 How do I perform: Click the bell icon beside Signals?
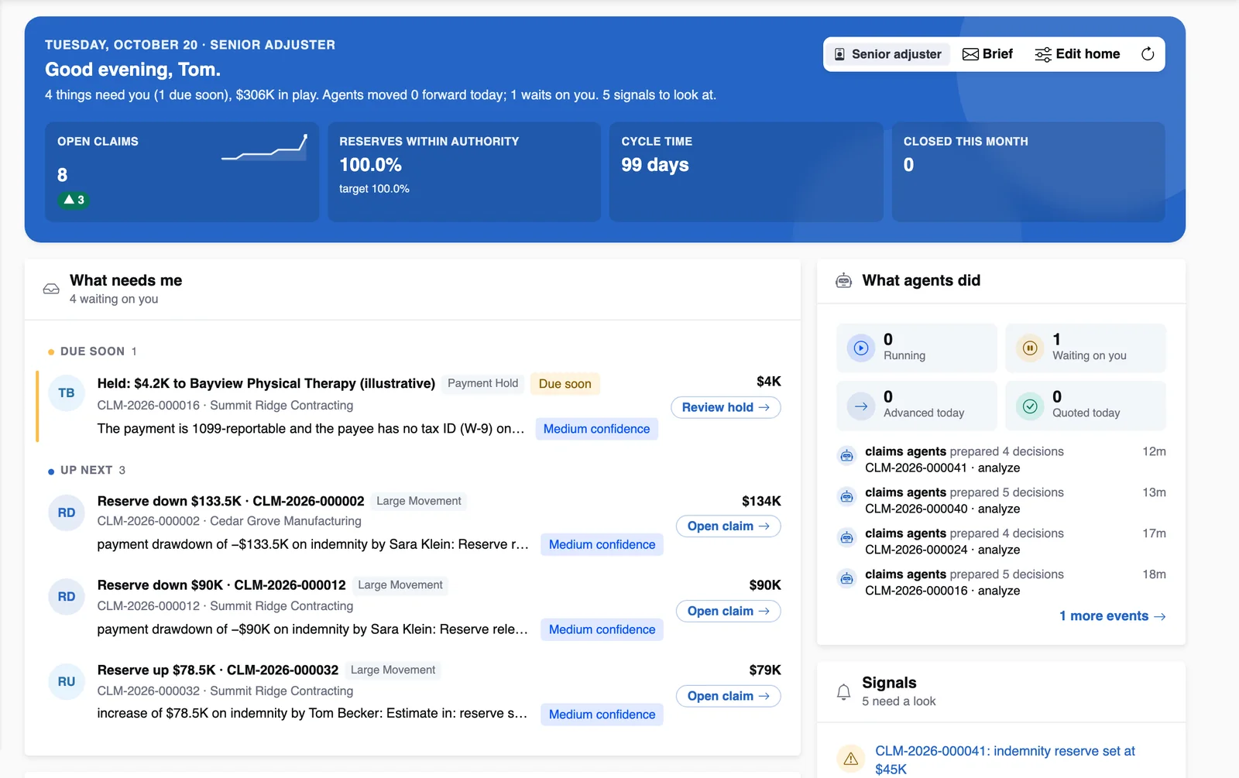(844, 691)
